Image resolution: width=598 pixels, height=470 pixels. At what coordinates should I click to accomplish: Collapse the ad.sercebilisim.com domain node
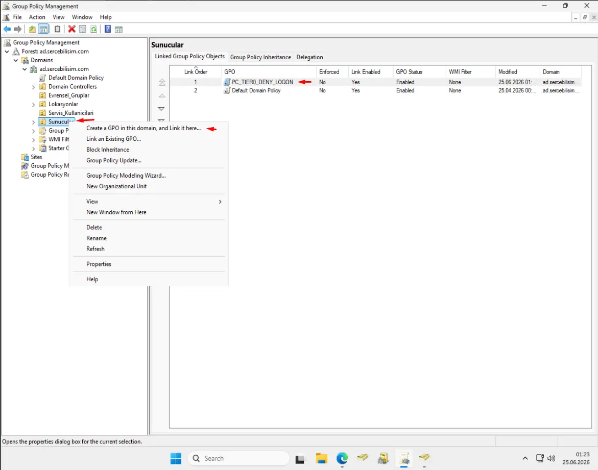coord(25,69)
